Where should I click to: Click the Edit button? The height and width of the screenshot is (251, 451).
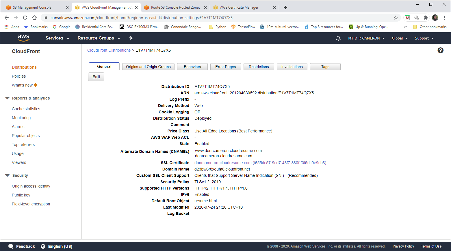pyautogui.click(x=96, y=77)
